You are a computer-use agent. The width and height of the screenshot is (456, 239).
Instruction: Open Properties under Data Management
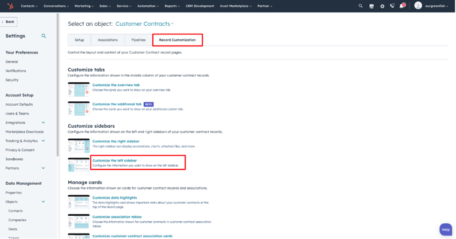pyautogui.click(x=14, y=193)
